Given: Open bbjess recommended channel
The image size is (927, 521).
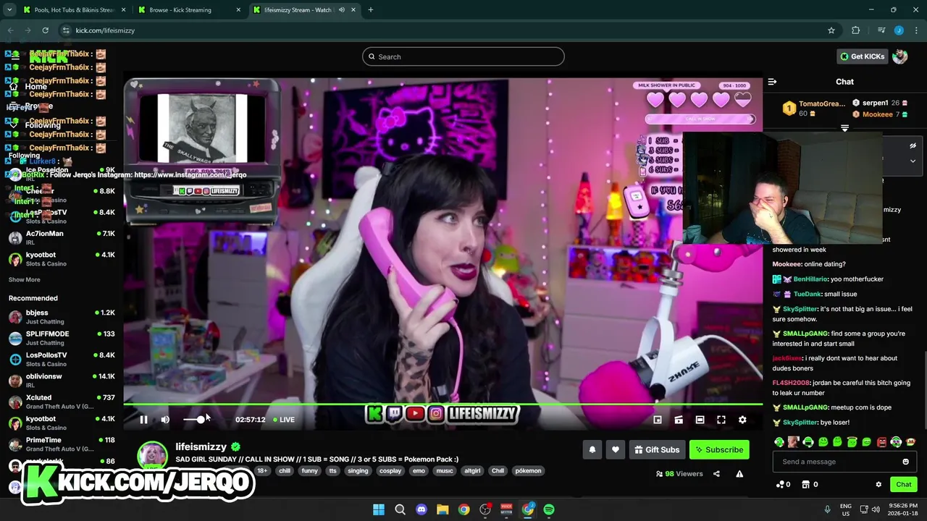Looking at the screenshot, I should click(62, 317).
